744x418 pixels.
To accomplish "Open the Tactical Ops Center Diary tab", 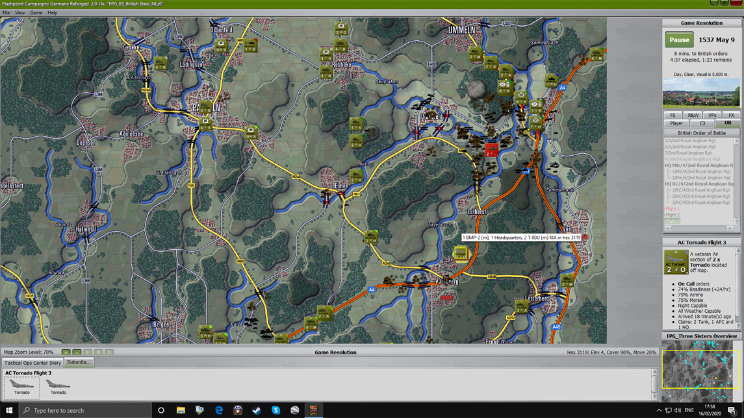I will (x=32, y=363).
